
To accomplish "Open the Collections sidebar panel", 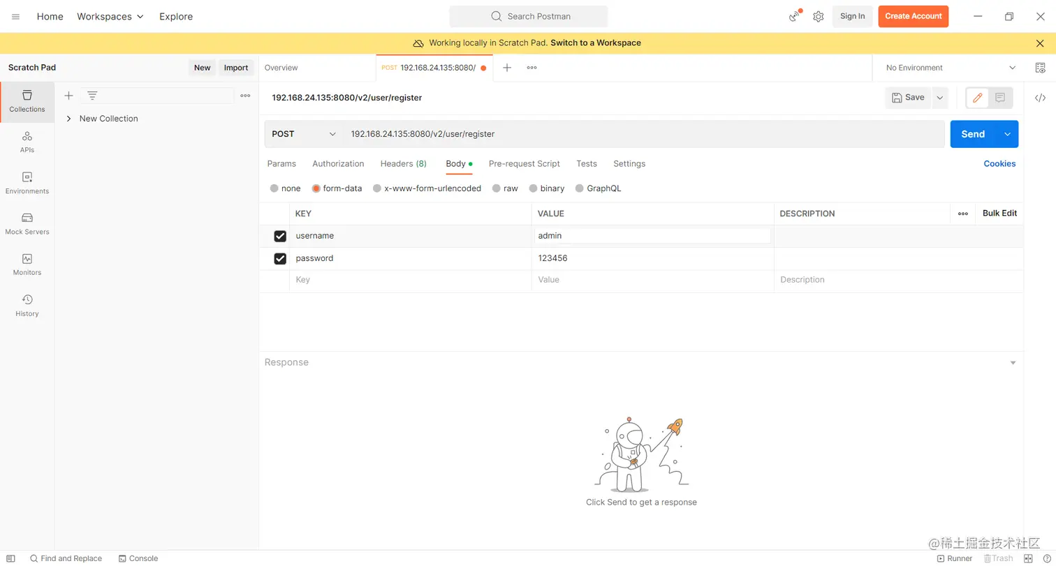I will click(27, 101).
